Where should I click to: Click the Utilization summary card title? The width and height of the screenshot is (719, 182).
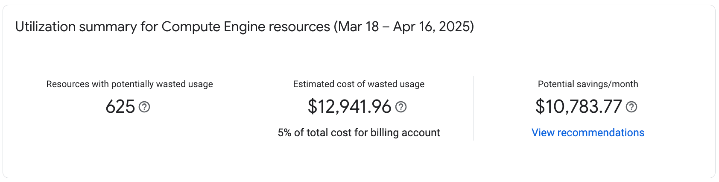point(244,26)
